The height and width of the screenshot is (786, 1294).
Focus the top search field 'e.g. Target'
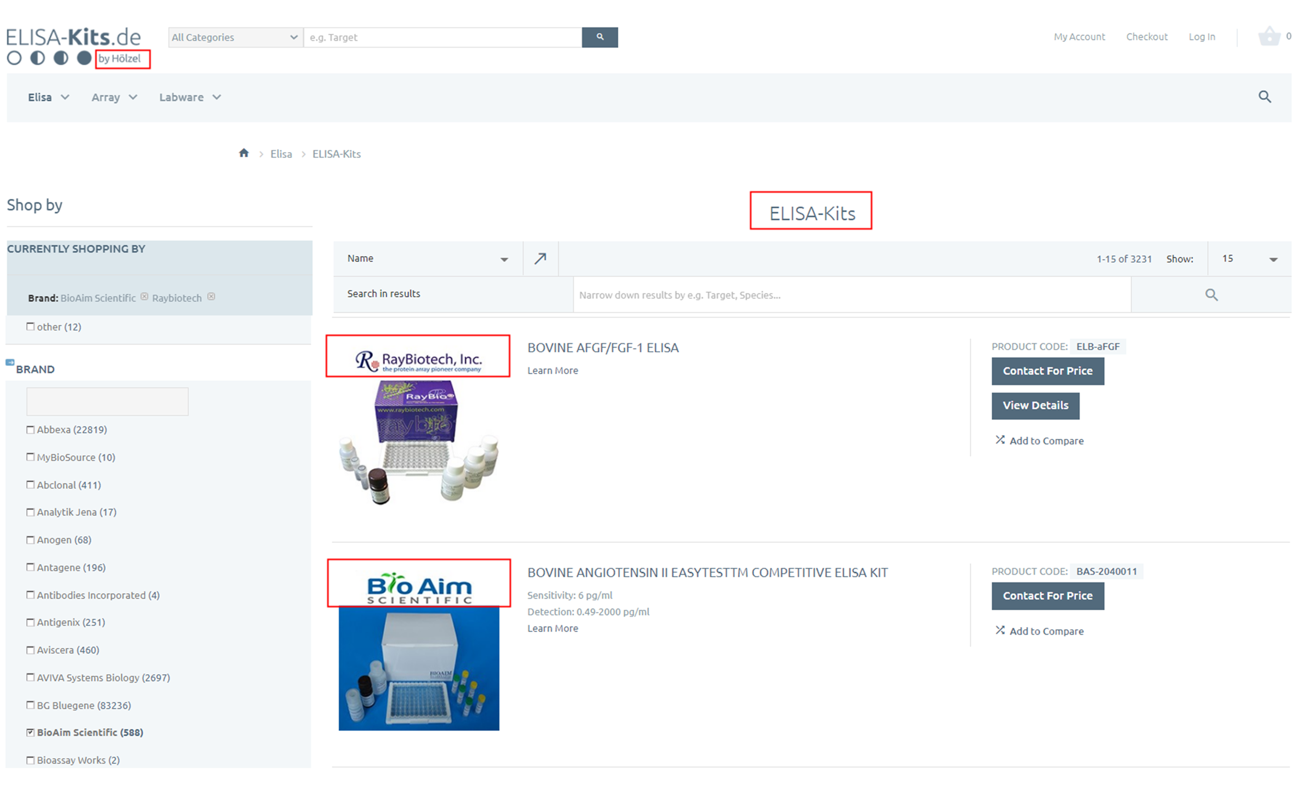[443, 37]
